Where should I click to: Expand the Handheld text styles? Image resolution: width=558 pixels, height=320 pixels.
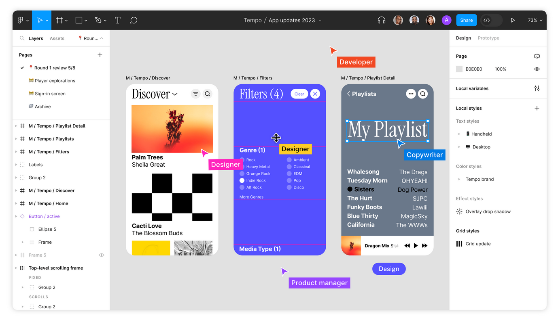[x=459, y=134]
